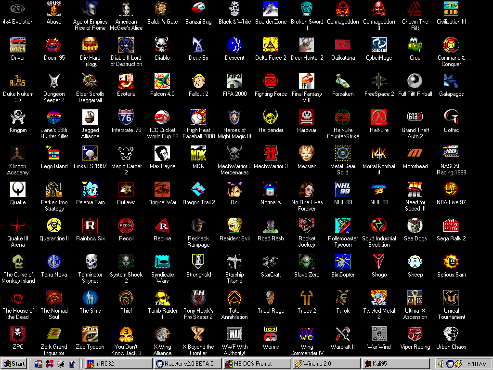The image size is (493, 370).
Task: Click the Galapagos icon
Action: [451, 81]
